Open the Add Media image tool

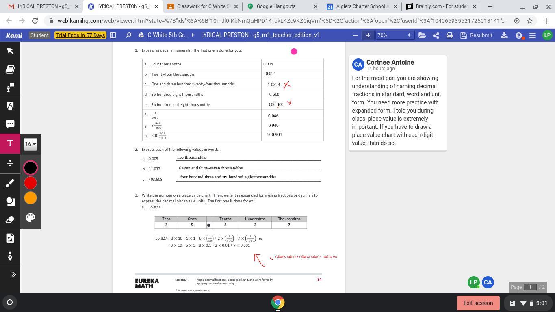10,238
